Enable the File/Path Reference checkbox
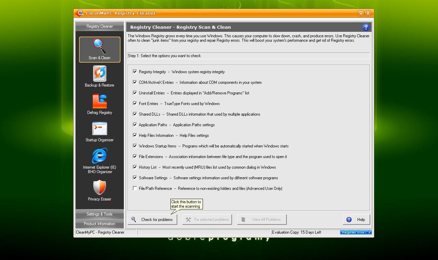The image size is (438, 260). [x=135, y=188]
